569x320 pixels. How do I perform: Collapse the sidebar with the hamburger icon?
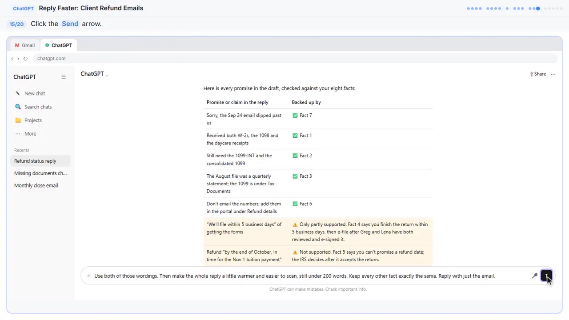[x=64, y=77]
